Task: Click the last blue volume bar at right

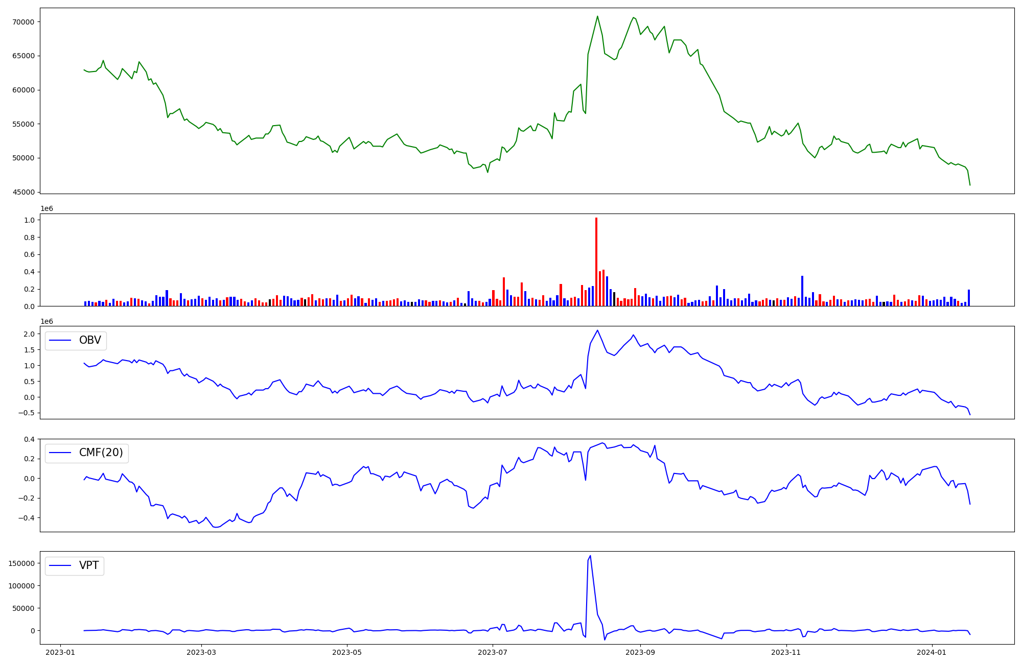Action: tap(968, 298)
